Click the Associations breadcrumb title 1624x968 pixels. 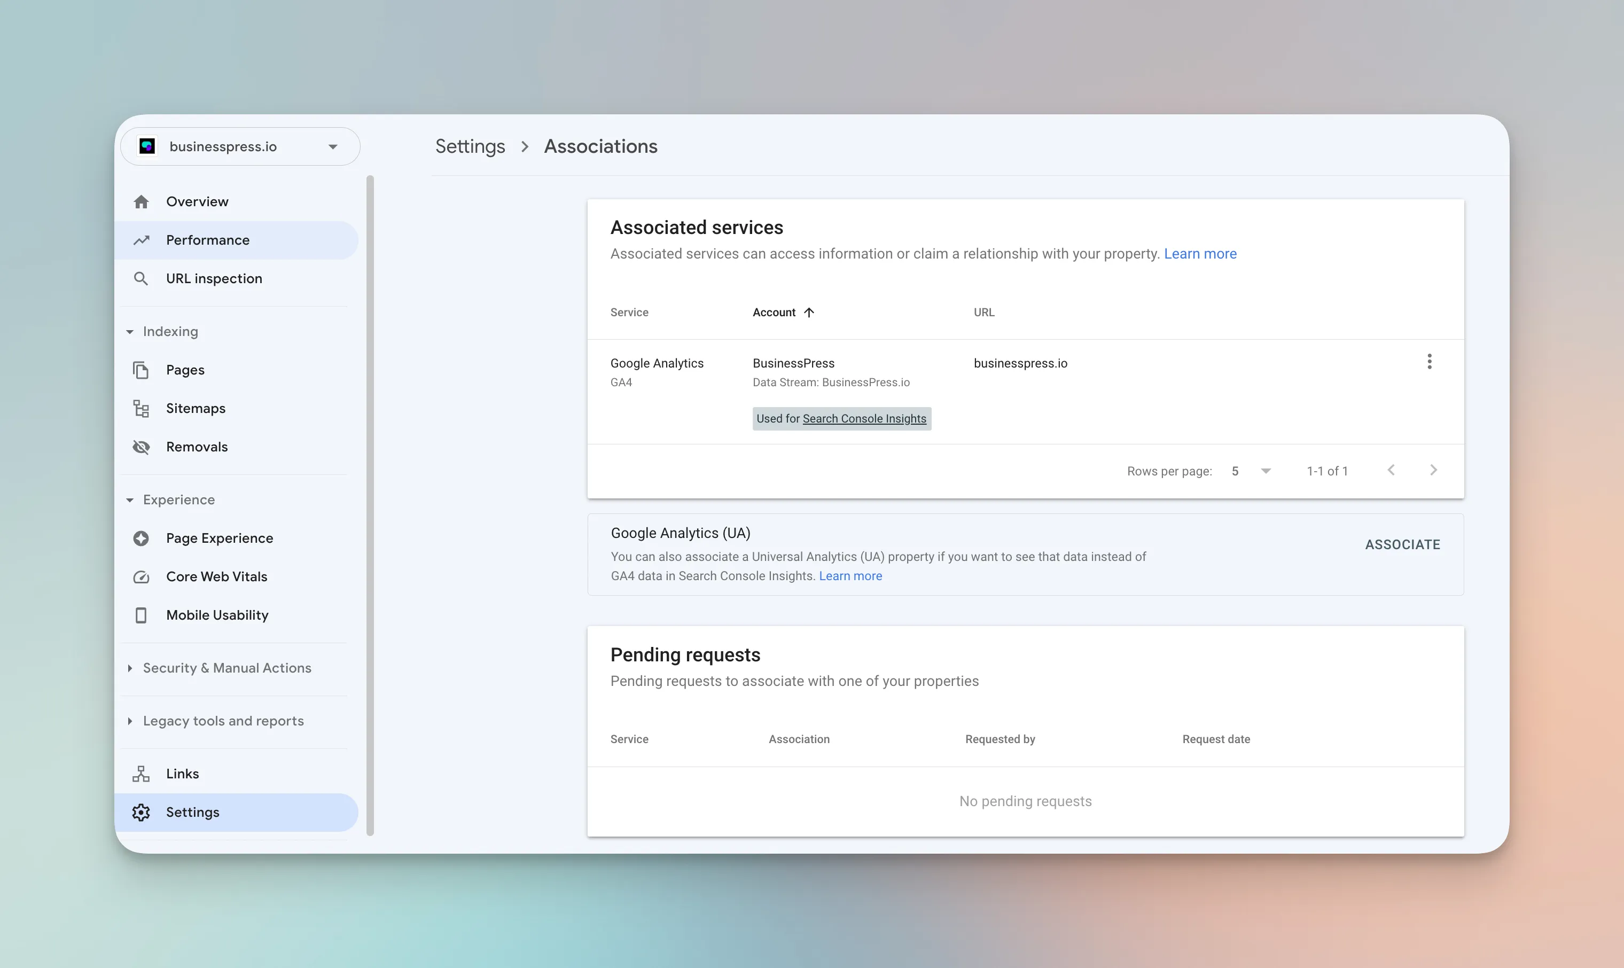coord(600,146)
